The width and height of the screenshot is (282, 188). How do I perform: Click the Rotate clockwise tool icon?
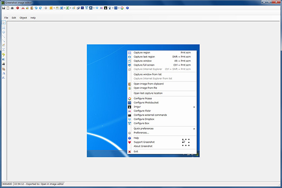[4, 73]
